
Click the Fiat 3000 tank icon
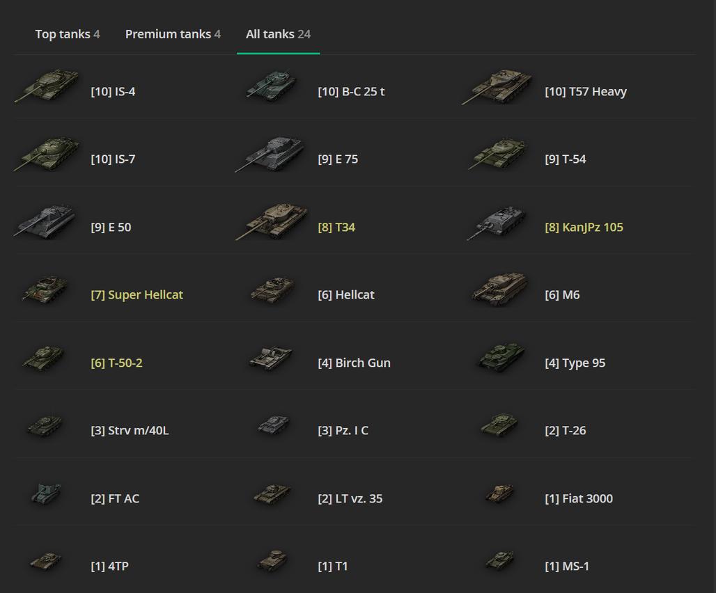pyautogui.click(x=499, y=494)
